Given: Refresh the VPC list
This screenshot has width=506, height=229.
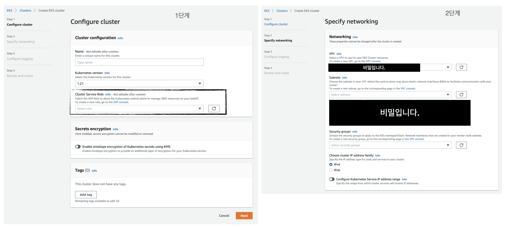Looking at the screenshot, I should (461, 67).
